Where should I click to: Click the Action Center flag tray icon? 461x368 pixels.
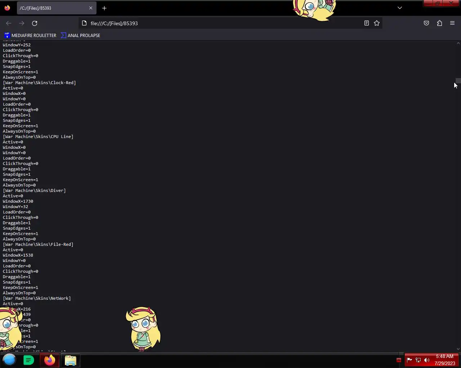tap(409, 360)
